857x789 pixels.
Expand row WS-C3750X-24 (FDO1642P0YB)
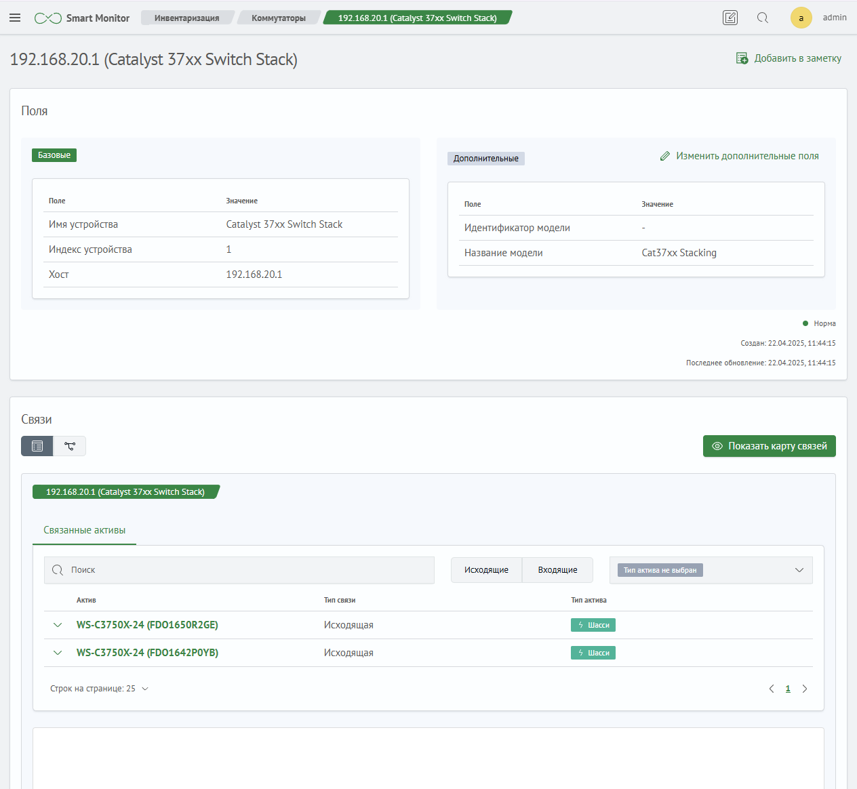pos(58,653)
